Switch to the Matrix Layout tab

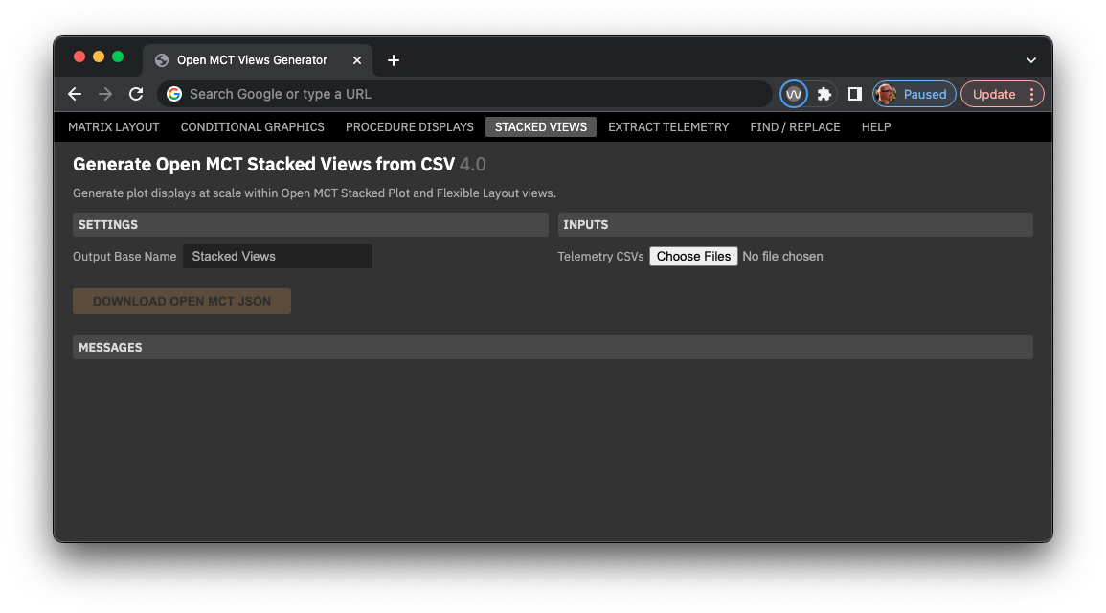(x=114, y=127)
